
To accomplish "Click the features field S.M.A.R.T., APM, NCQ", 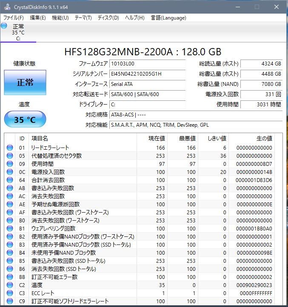I will [196, 125].
